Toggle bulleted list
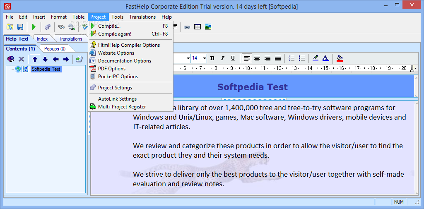The width and height of the screenshot is (424, 209). click(x=302, y=58)
